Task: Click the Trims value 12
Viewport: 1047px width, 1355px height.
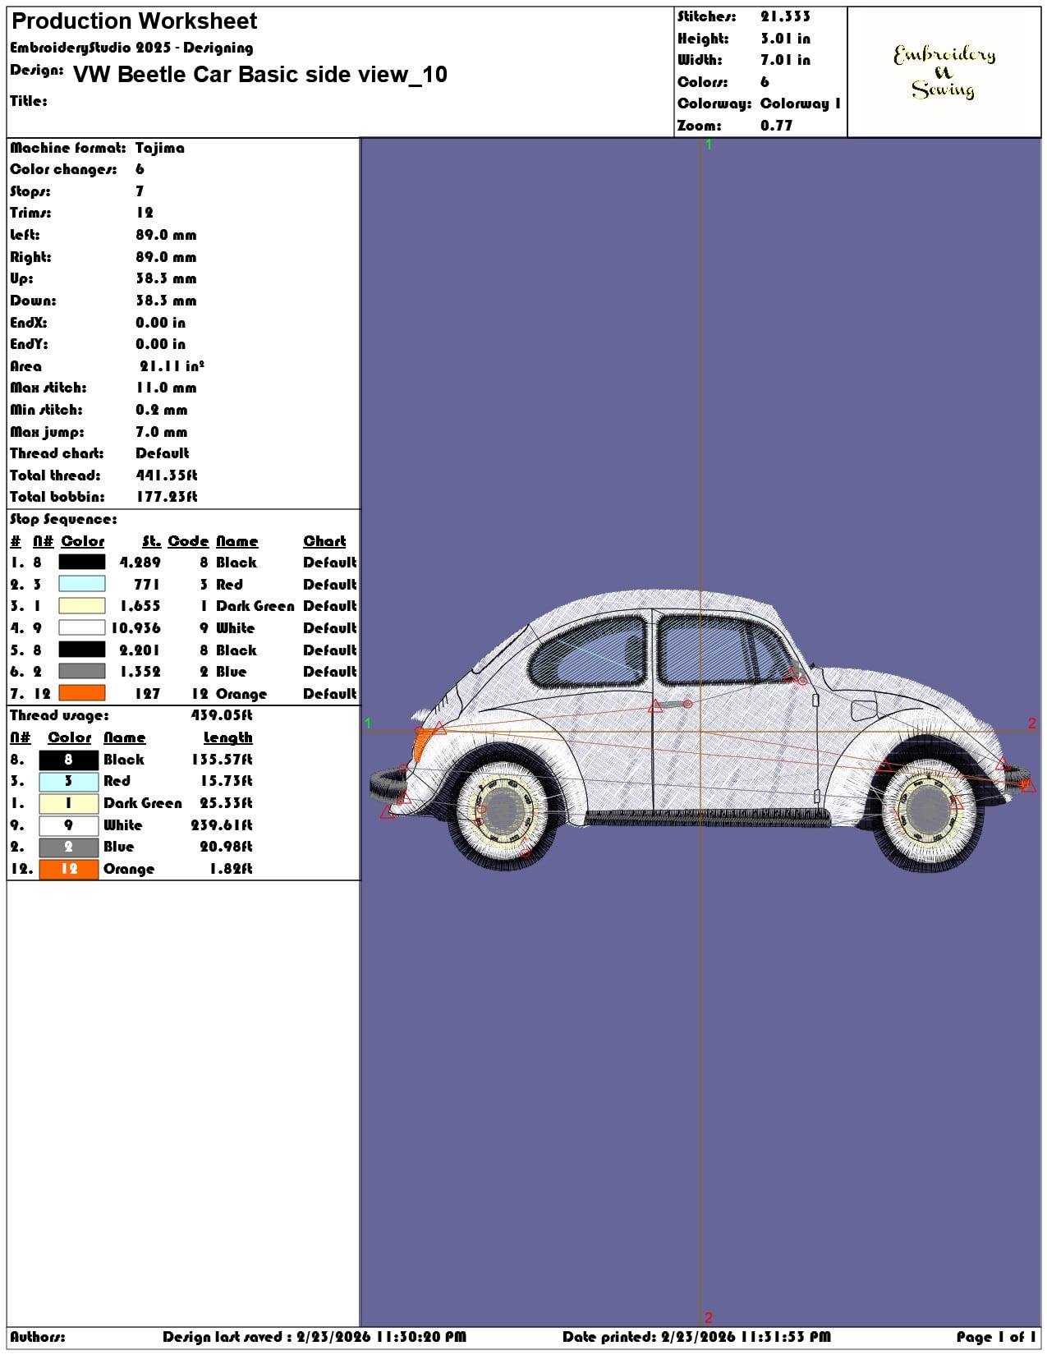Action: [x=145, y=213]
